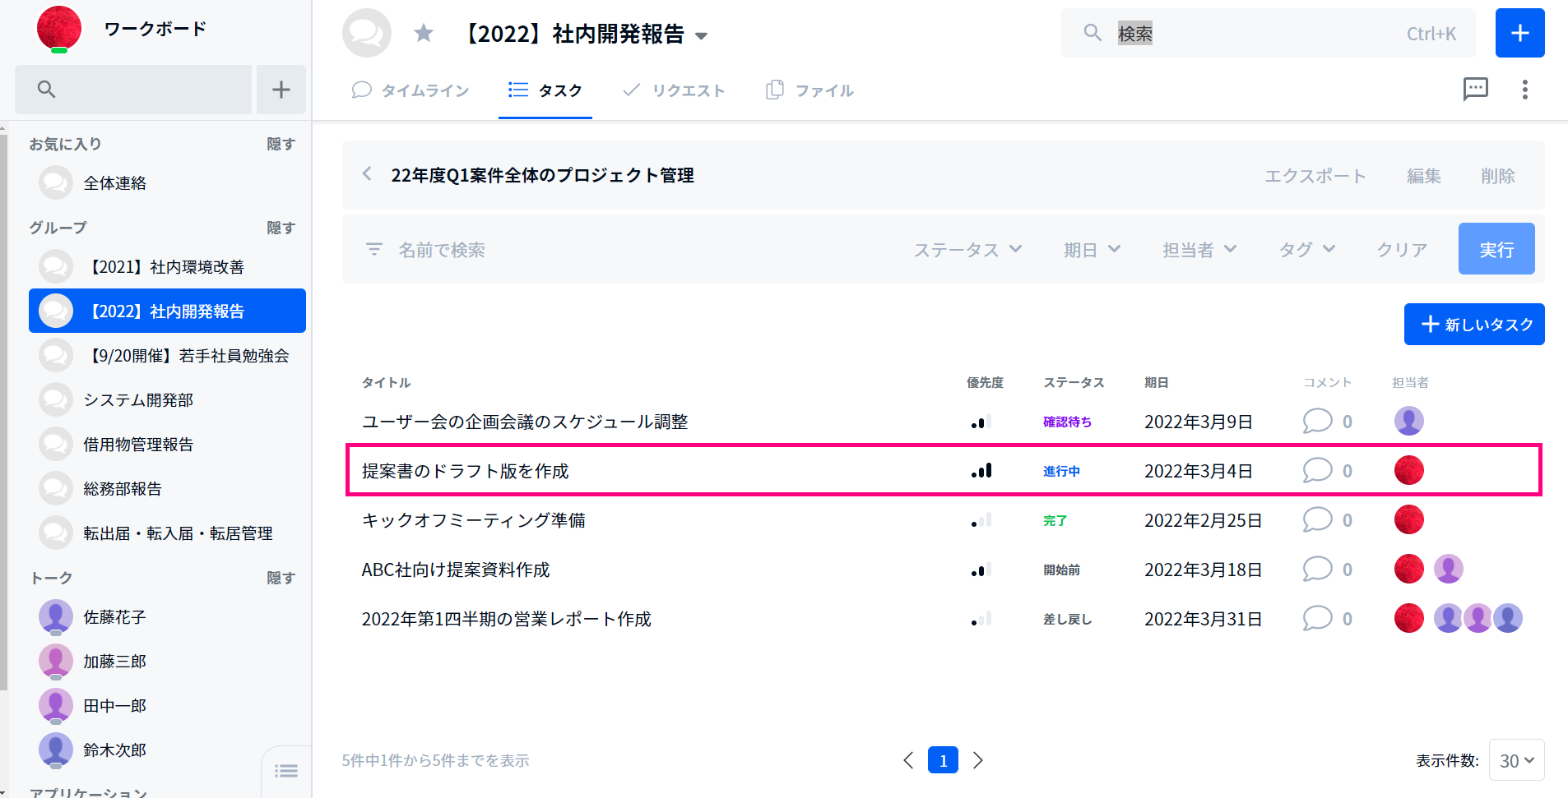Switch to the ファイル tab
Screen dimensions: 1568x798
coord(810,90)
